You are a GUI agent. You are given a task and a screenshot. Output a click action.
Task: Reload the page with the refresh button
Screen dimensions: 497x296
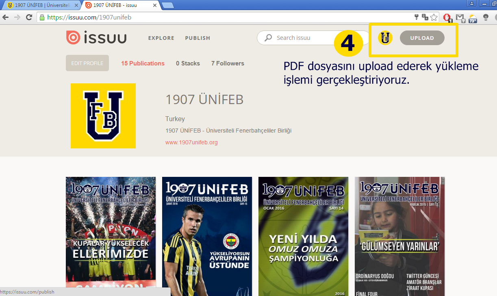click(x=29, y=17)
